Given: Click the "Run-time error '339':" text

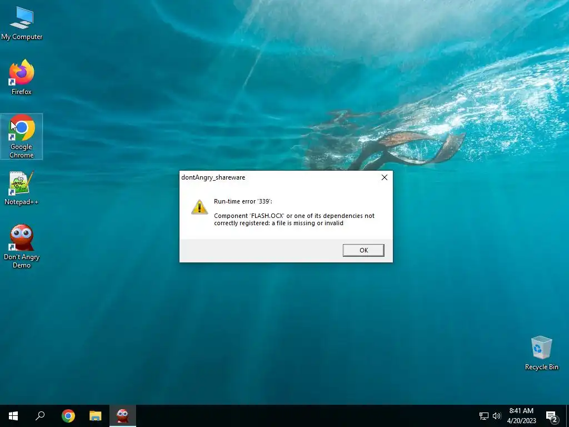Looking at the screenshot, I should 243,201.
